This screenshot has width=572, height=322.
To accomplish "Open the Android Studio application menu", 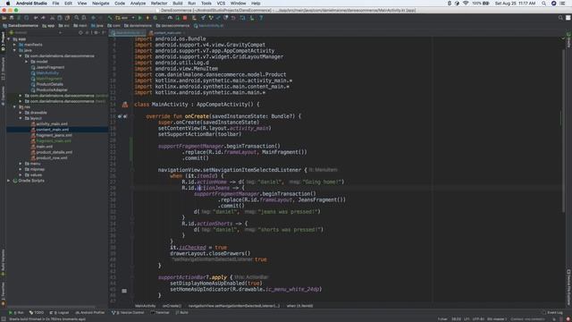I will [31, 3].
